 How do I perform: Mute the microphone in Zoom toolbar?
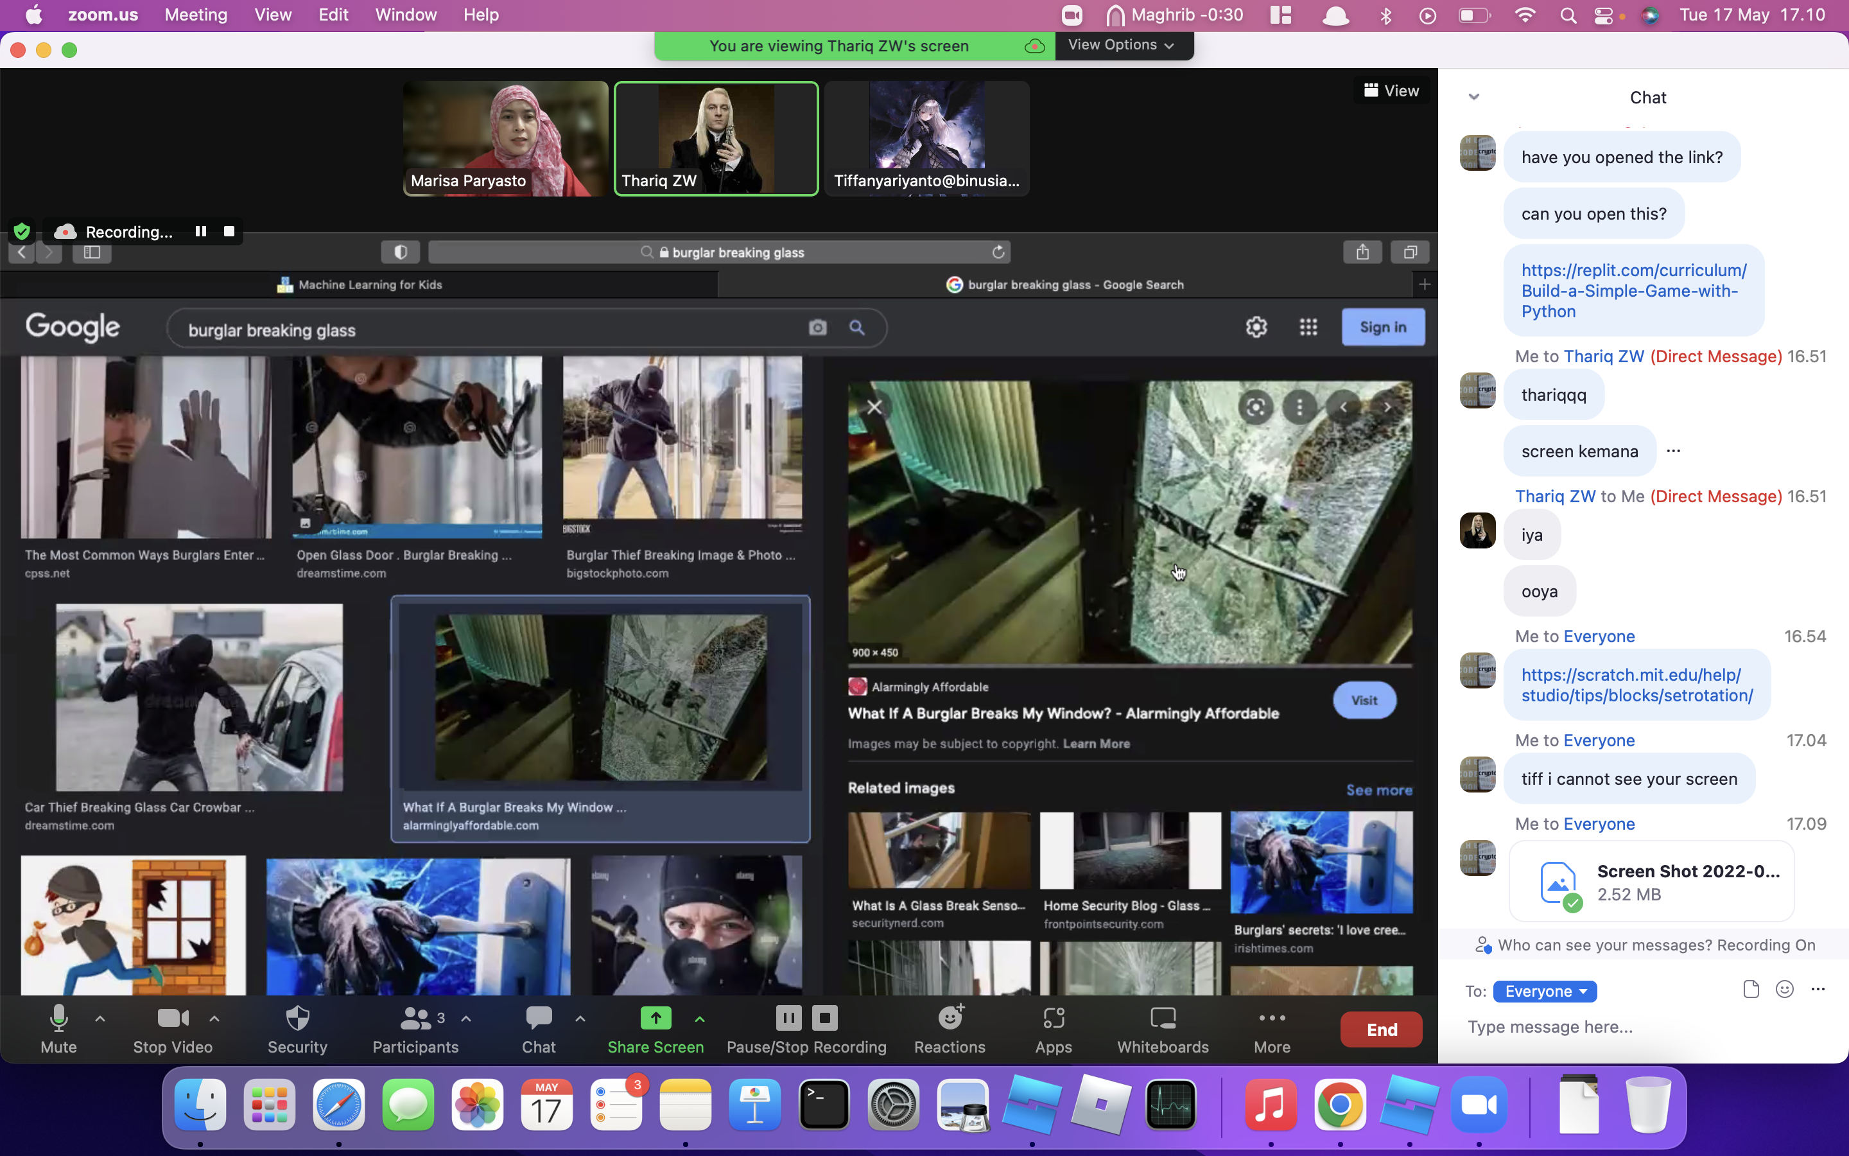pos(58,1029)
